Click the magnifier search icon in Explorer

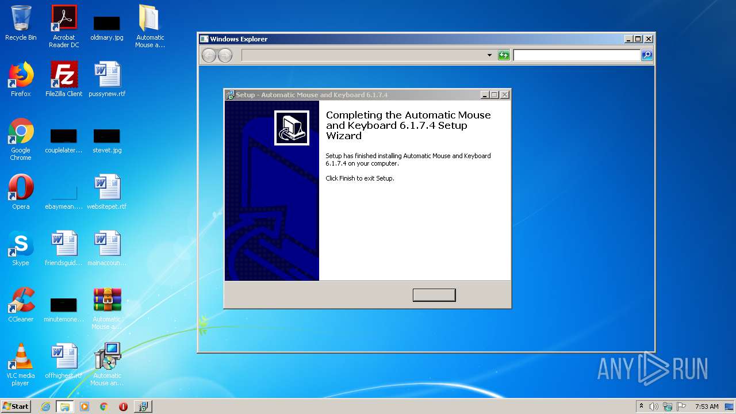point(647,55)
